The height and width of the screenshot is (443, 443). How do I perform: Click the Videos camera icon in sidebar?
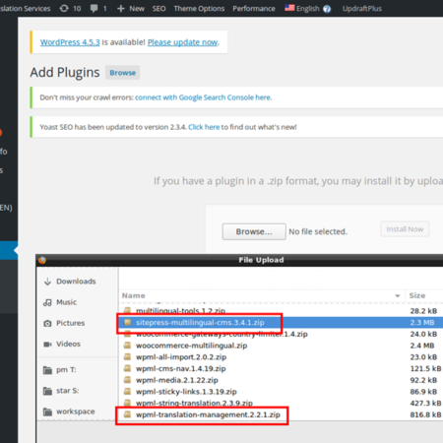pos(47,345)
